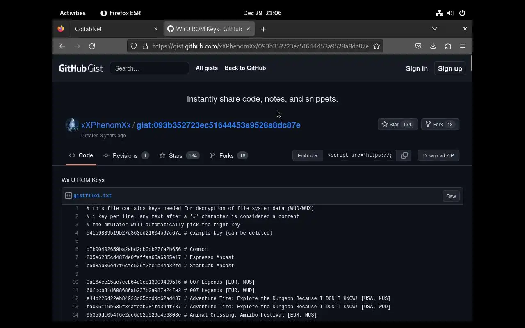Open the Firefox downloads panel
Screen dimensions: 525x328
tap(433, 46)
